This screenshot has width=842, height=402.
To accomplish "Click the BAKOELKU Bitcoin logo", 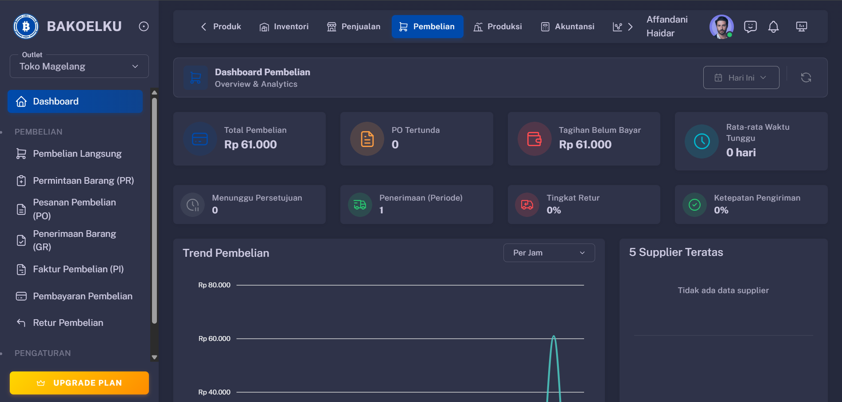I will pyautogui.click(x=26, y=26).
